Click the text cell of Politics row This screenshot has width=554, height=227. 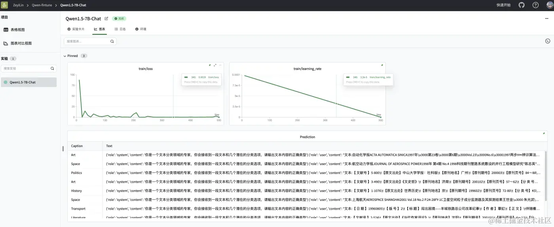323,173
